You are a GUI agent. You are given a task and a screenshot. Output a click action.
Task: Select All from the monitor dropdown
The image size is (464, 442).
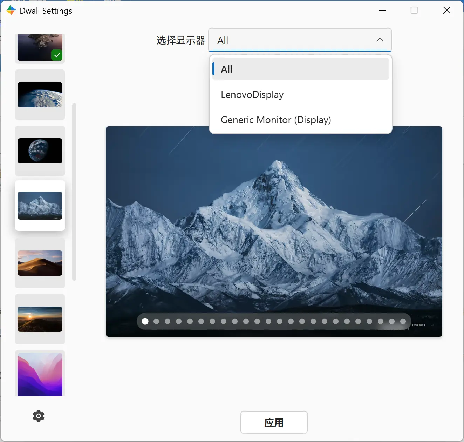point(300,69)
